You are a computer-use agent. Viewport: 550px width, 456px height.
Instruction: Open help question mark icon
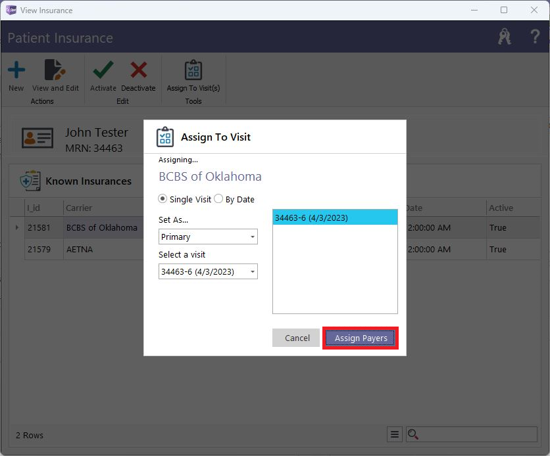click(535, 36)
